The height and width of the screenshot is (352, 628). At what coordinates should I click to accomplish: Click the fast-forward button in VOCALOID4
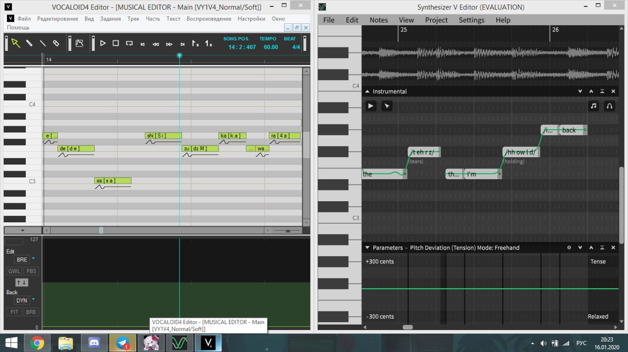(169, 44)
